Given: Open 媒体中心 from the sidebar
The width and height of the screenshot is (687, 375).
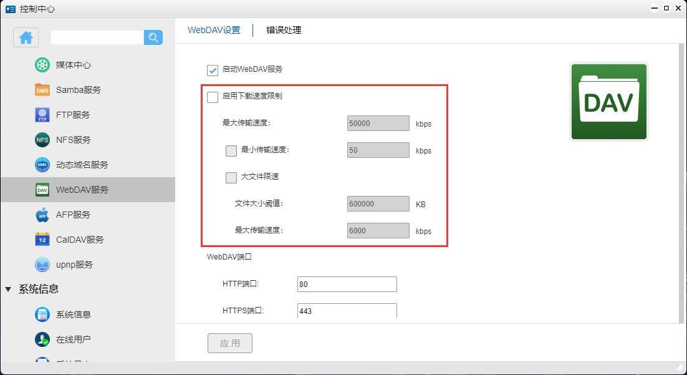Looking at the screenshot, I should pyautogui.click(x=42, y=65).
